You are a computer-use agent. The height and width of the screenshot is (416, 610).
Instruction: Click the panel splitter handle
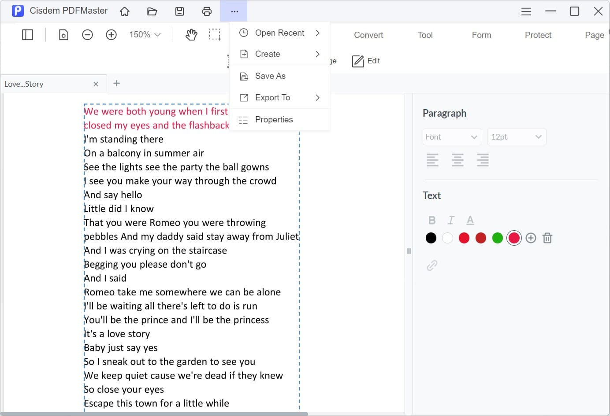(409, 251)
